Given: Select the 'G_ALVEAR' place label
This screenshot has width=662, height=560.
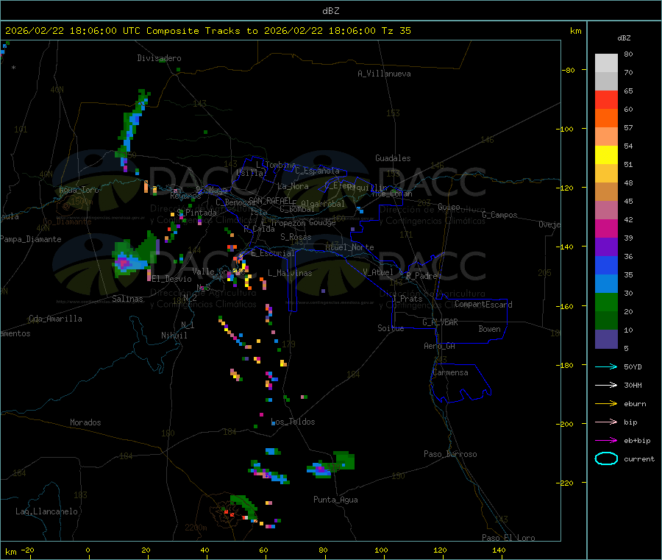Looking at the screenshot, I should (x=440, y=322).
